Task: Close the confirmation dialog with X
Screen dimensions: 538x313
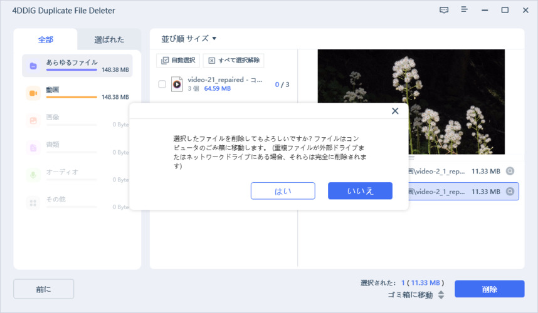Action: (x=395, y=111)
